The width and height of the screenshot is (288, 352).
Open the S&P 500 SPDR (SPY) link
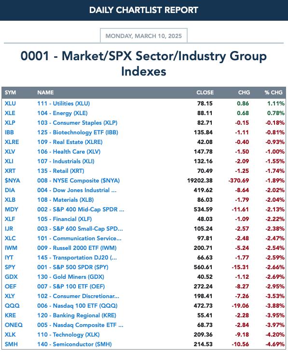(73, 267)
